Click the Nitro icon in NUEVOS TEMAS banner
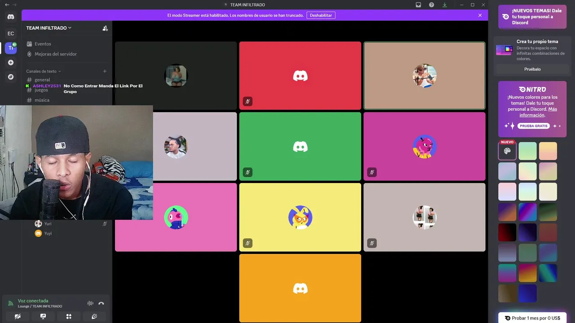This screenshot has height=323, width=575. point(506,17)
